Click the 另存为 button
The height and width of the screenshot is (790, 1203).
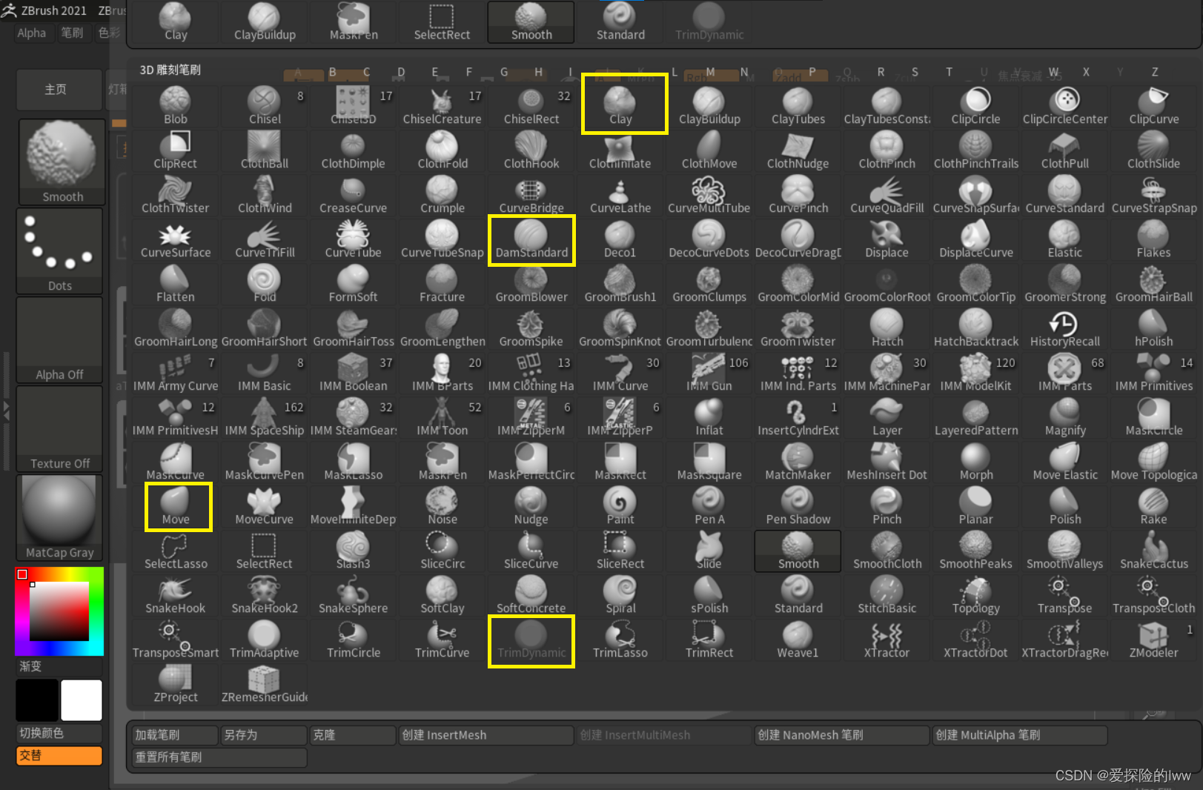264,734
